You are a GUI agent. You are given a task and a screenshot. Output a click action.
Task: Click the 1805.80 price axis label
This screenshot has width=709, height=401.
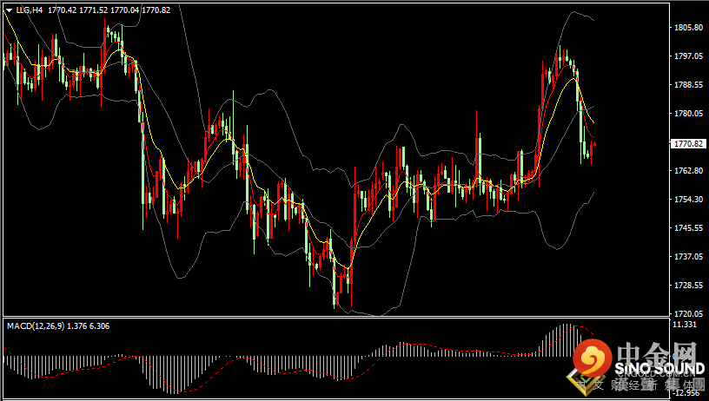688,28
